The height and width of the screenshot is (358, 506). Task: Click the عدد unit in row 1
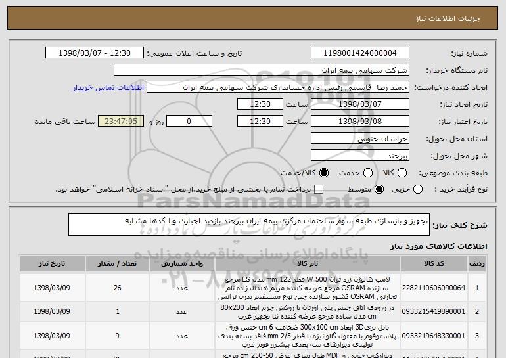(182, 288)
